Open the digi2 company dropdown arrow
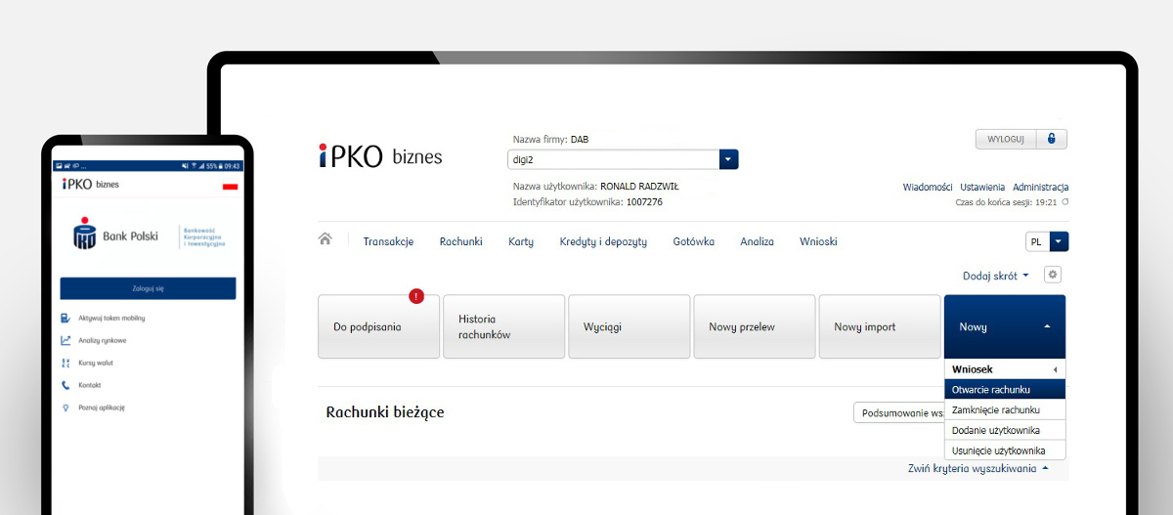 [729, 159]
